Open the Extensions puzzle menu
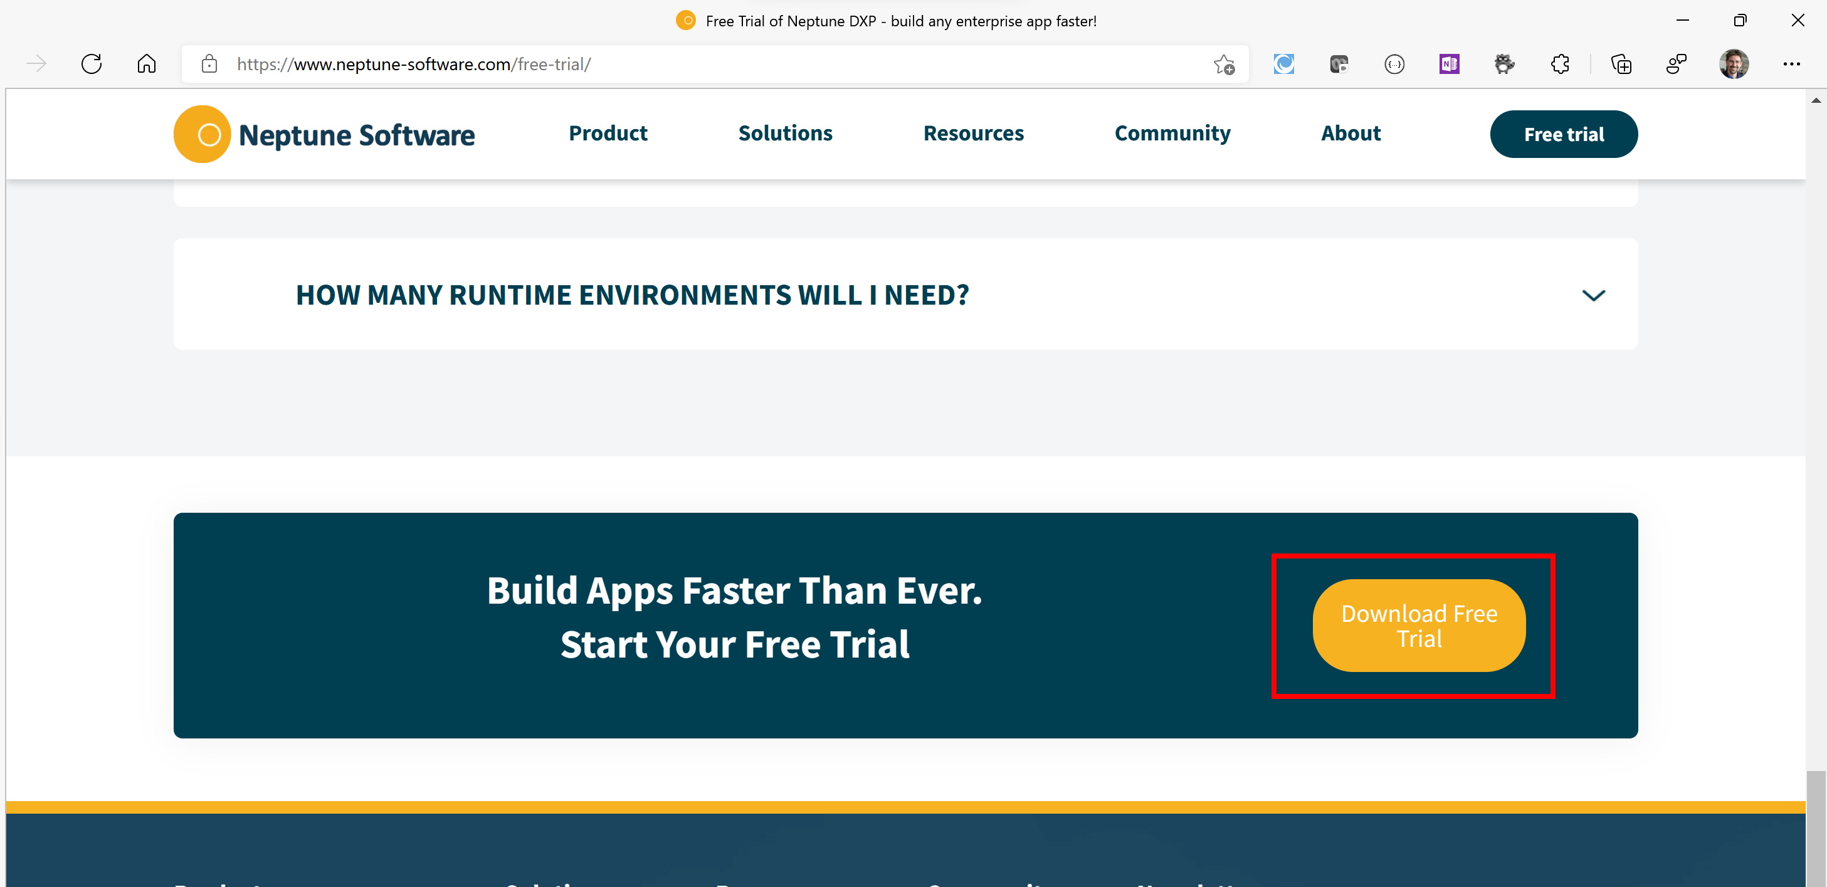1827x887 pixels. pyautogui.click(x=1560, y=64)
